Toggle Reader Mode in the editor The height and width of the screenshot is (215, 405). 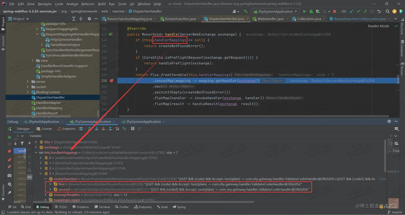pyautogui.click(x=378, y=26)
